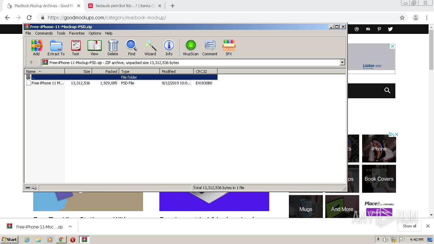Open WinRAR File menu
The height and width of the screenshot is (244, 434).
[x=28, y=33]
